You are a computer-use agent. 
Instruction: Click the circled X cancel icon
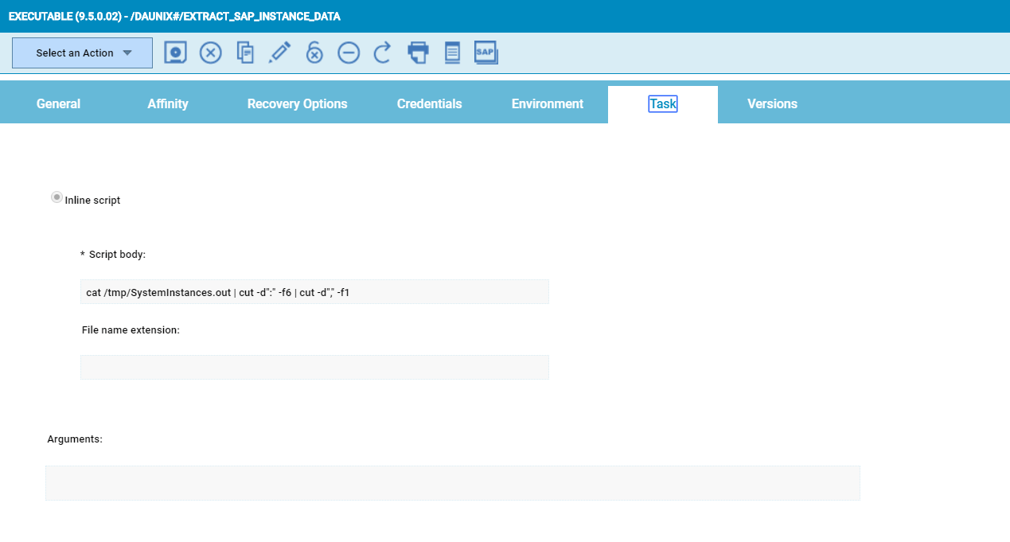(x=210, y=53)
